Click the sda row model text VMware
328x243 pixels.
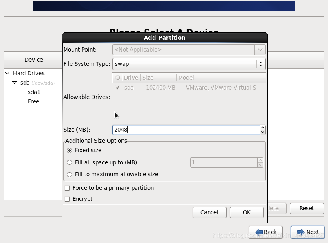(x=221, y=88)
